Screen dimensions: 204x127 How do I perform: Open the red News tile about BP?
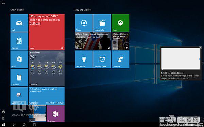[x=47, y=32]
